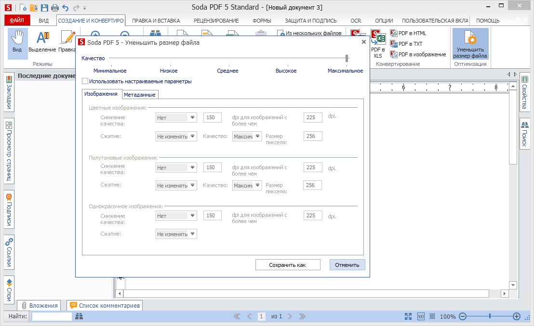Screen dimensions: 534x326
Task: Open grayscale images Качество dropdown
Action: (247, 185)
